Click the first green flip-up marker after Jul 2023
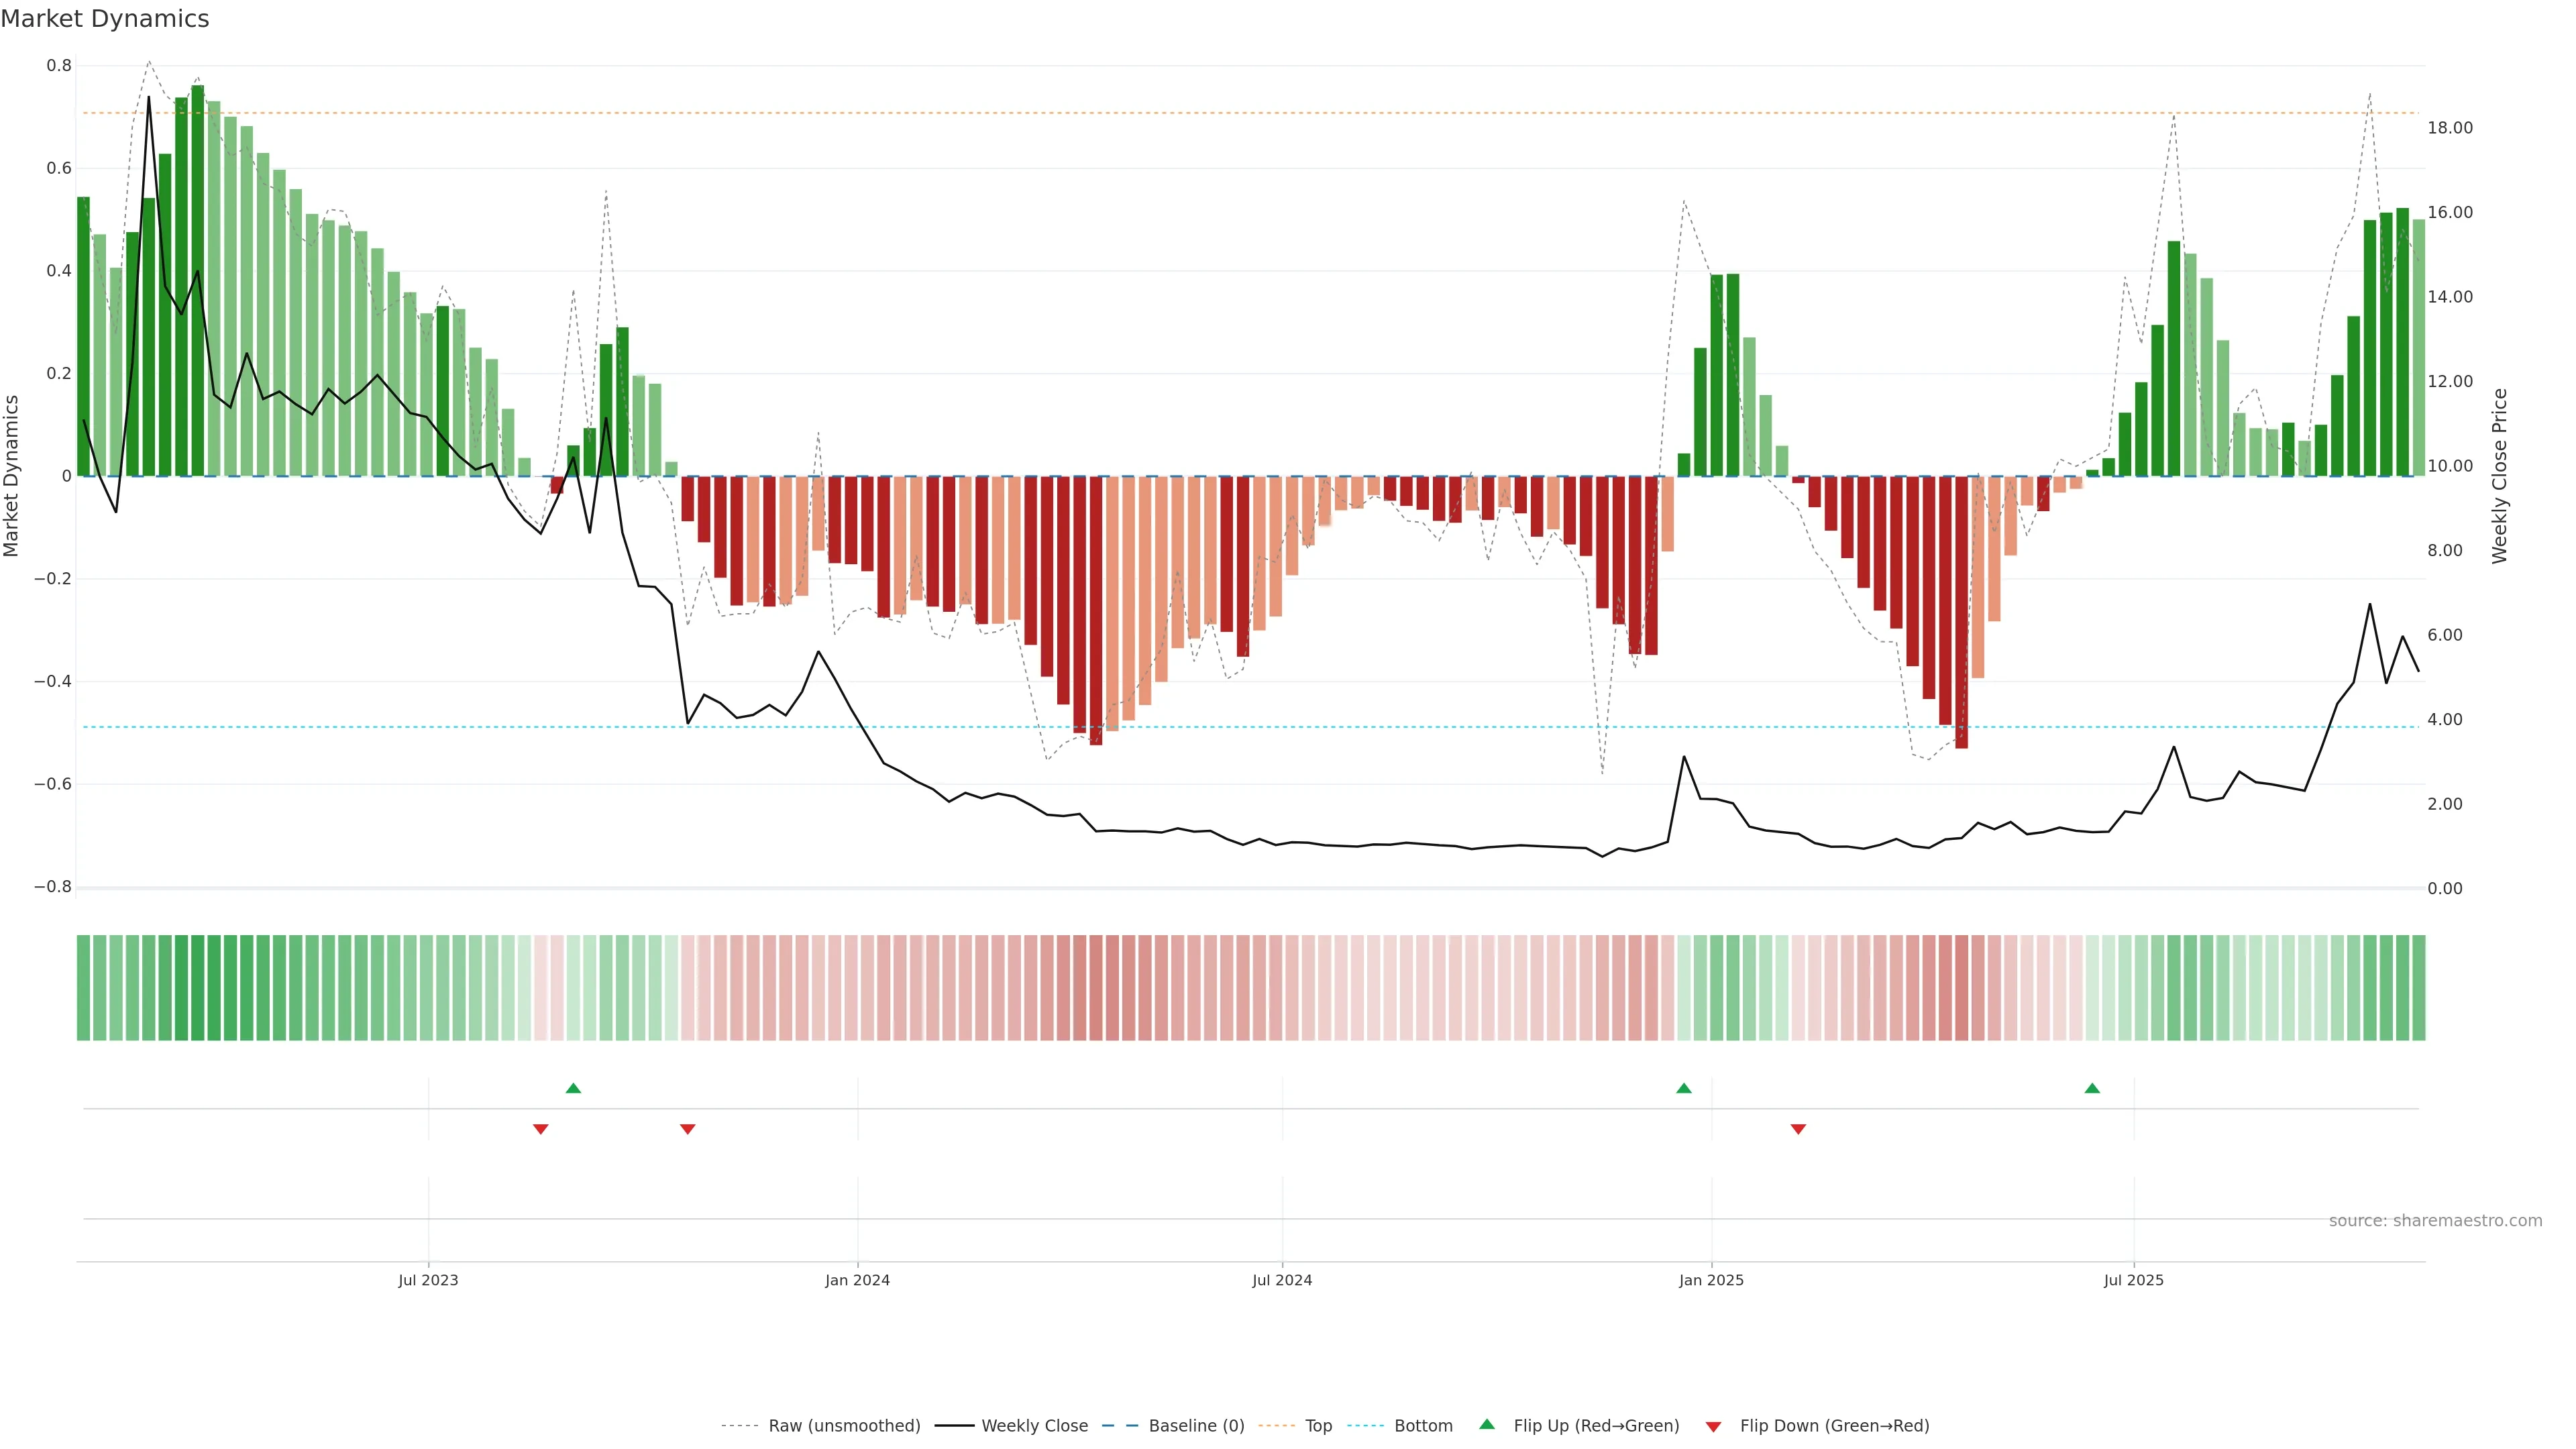2576x1449 pixels. [573, 1088]
